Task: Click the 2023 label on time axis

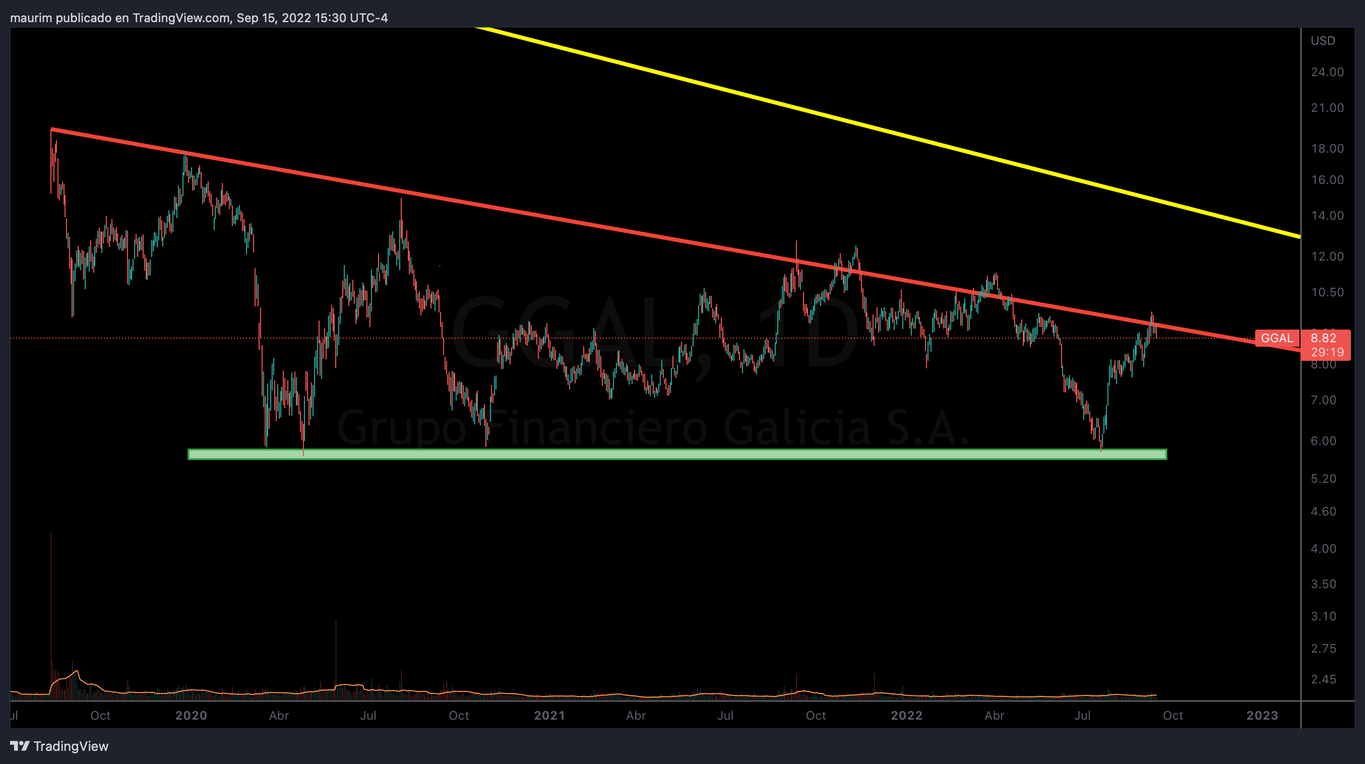Action: 1262,715
